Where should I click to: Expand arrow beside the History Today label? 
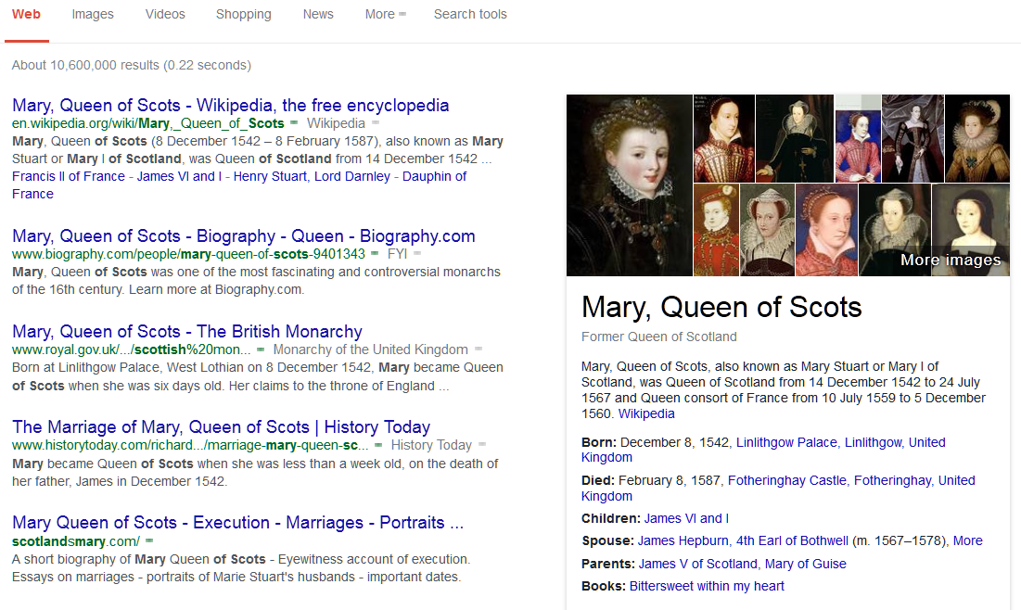coord(482,445)
